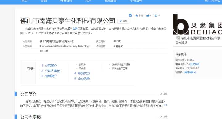This screenshot has width=222, height=119.
Task: Click 'Foshan Nanhai Beihao Biochemistry Technology' text
Action: 65,46
